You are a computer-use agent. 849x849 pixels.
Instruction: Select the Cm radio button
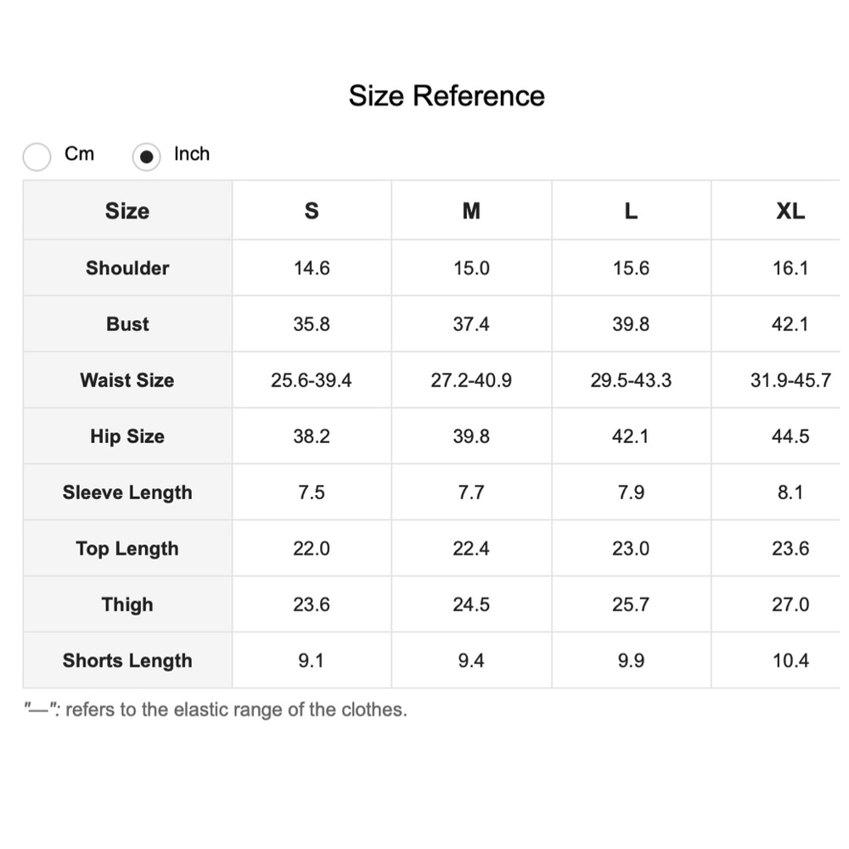pyautogui.click(x=37, y=156)
